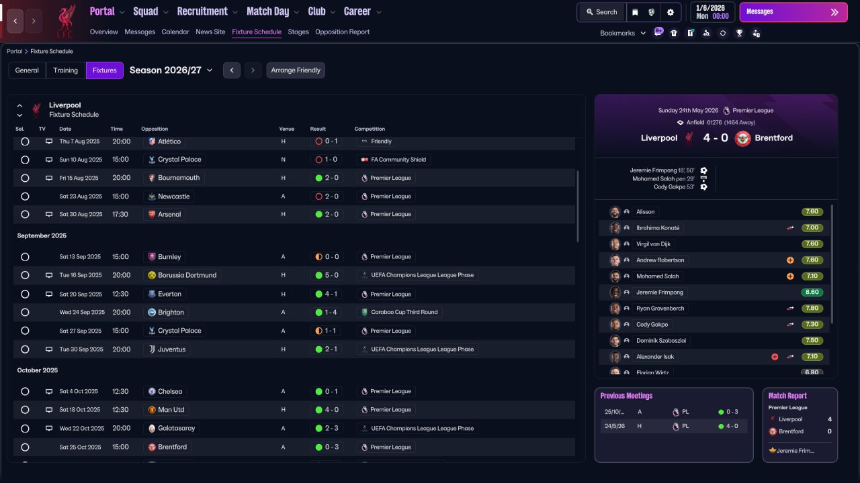Viewport: 860px width, 483px height.
Task: Open the speech bubble shortcut with 9+ badge
Action: pos(658,33)
